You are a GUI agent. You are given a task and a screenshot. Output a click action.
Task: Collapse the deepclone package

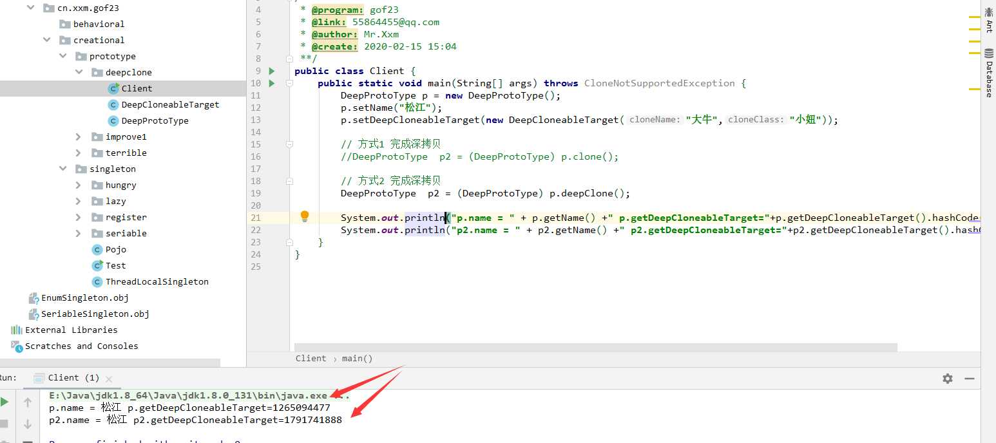click(79, 72)
